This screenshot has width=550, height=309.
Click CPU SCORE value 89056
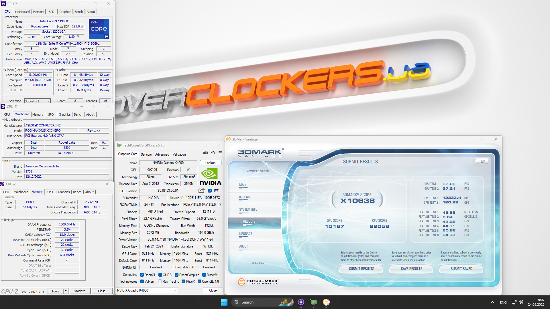click(379, 226)
